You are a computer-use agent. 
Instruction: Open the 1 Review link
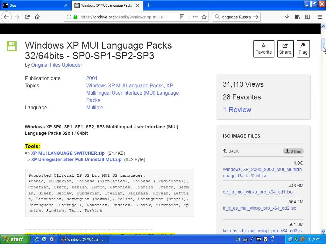point(237,110)
